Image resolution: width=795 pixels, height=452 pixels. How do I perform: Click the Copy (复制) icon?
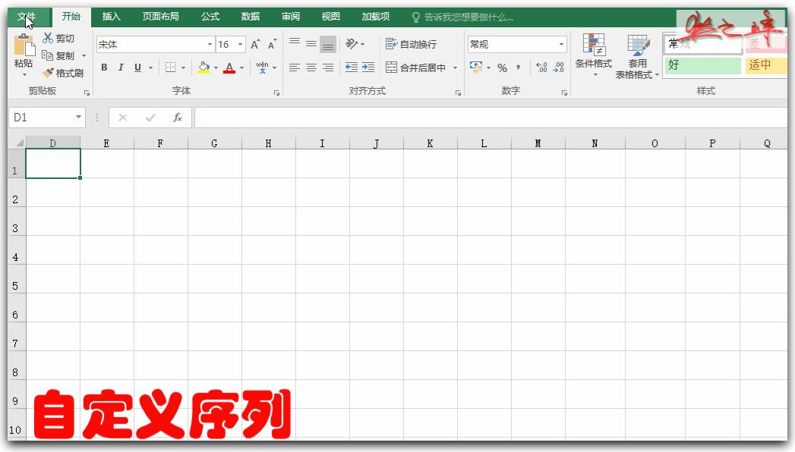(49, 55)
